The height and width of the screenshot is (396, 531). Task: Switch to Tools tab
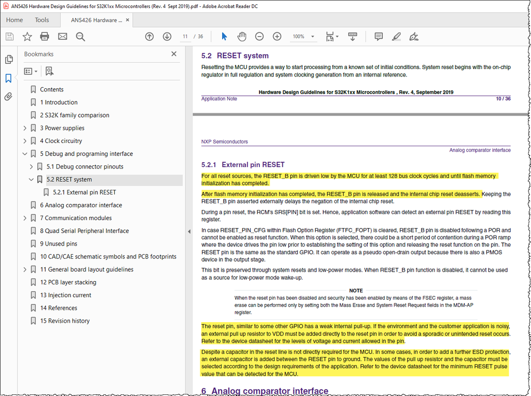[42, 20]
